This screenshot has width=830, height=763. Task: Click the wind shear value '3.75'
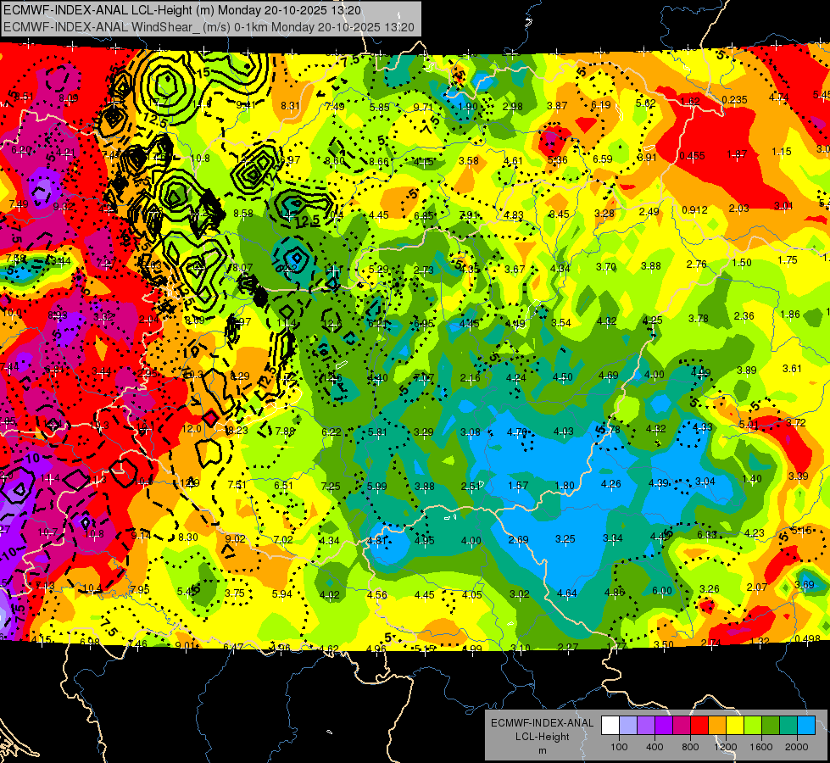pos(235,593)
